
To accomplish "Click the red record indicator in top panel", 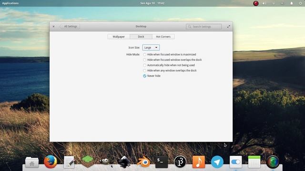I will point(256,3).
